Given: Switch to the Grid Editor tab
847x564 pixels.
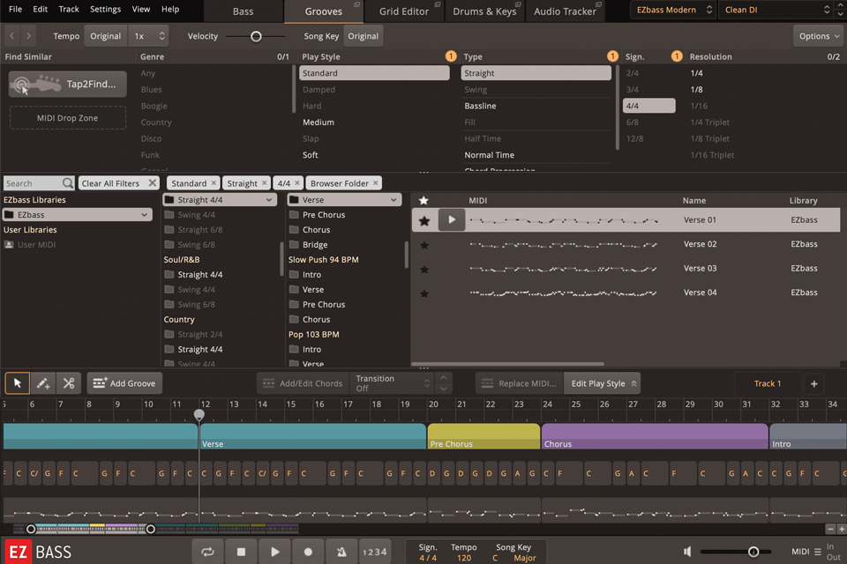Looking at the screenshot, I should coord(405,11).
